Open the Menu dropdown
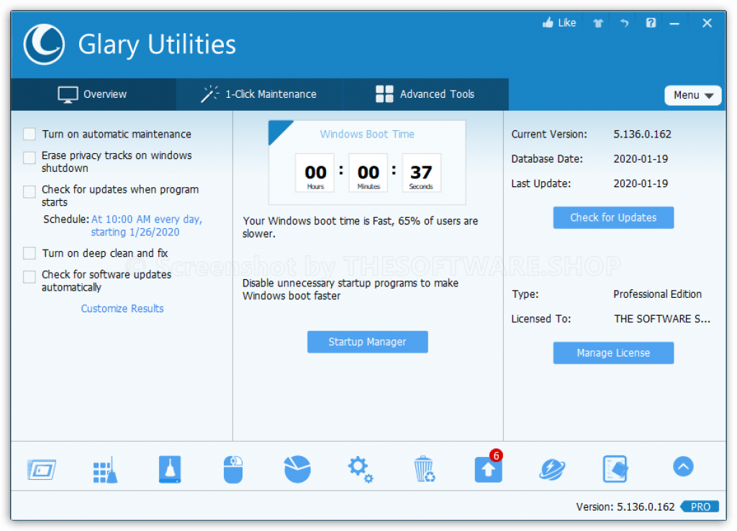Screen dimensions: 737x531 (692, 95)
